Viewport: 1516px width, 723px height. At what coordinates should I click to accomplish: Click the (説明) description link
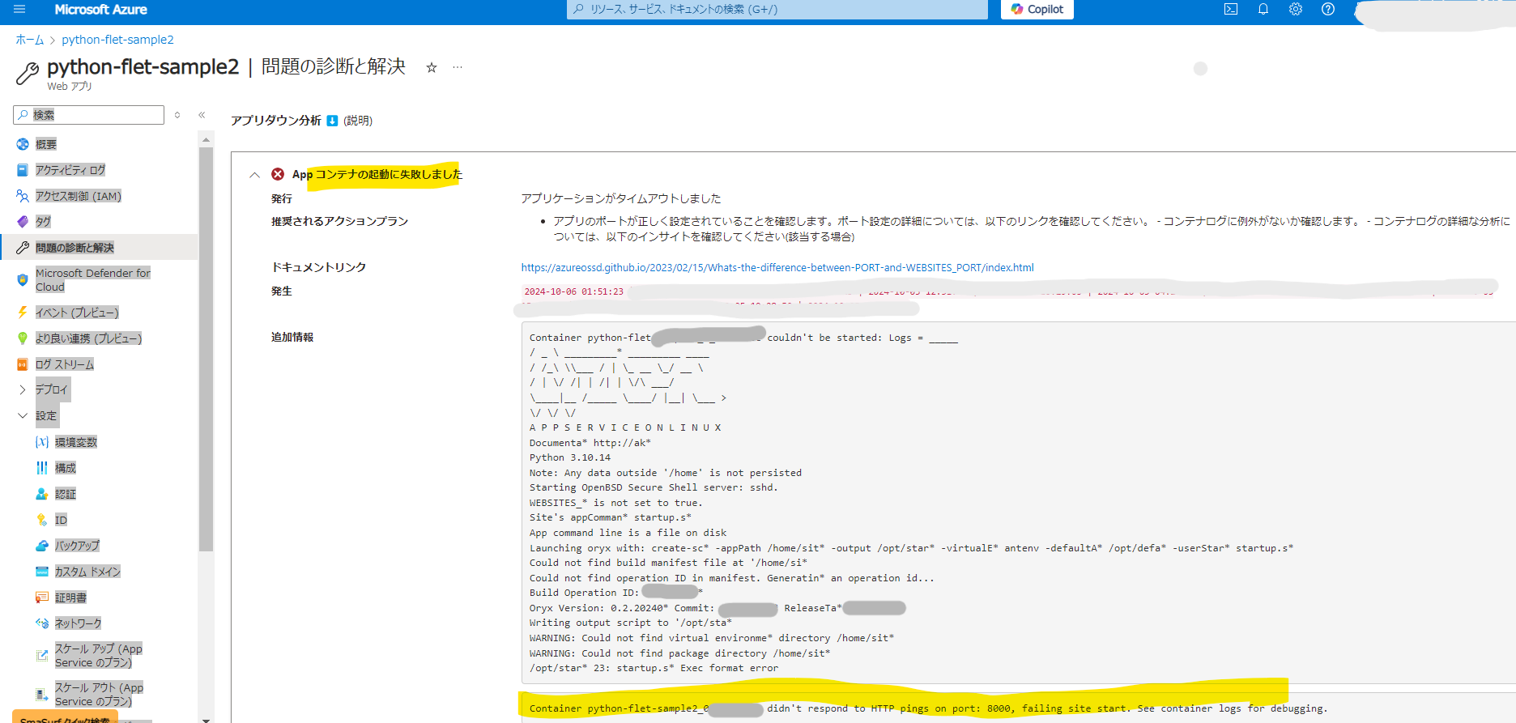click(358, 121)
